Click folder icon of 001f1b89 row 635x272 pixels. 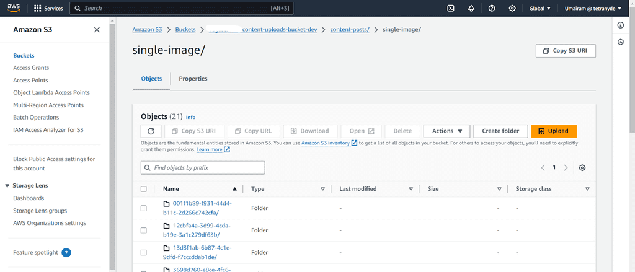(166, 204)
